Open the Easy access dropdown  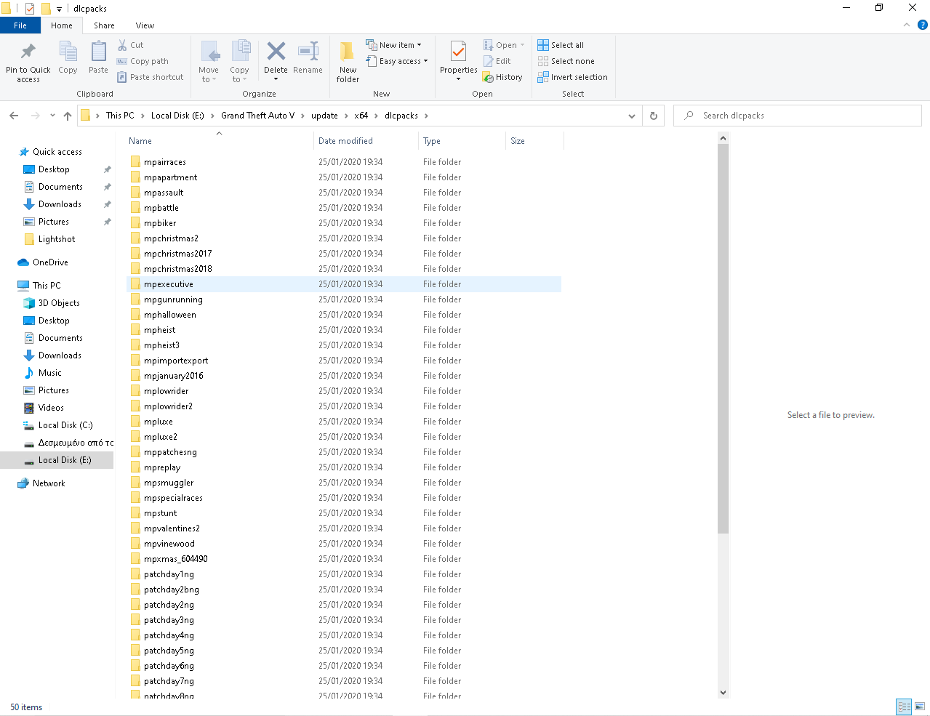[x=397, y=61]
